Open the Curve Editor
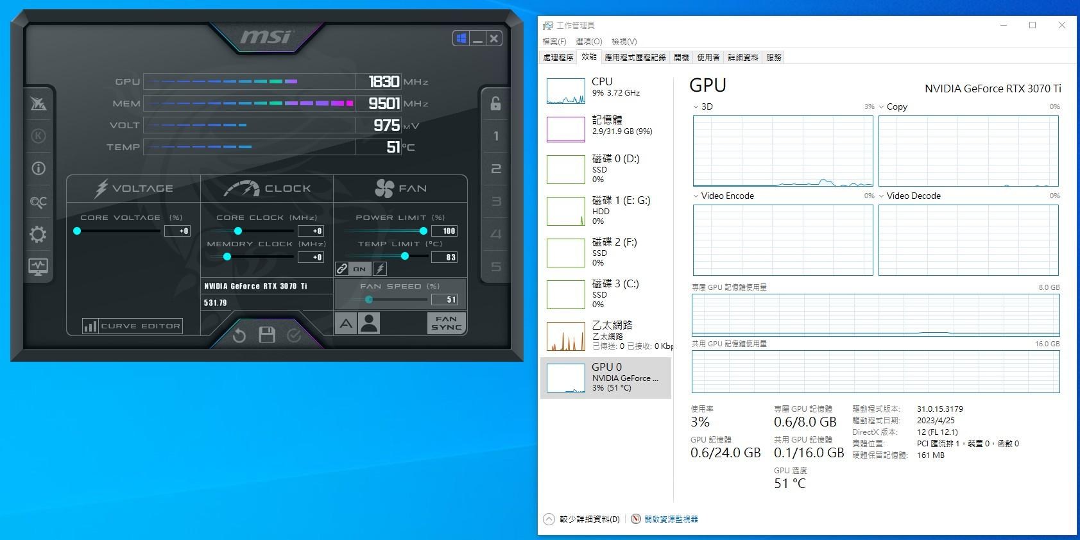 133,326
